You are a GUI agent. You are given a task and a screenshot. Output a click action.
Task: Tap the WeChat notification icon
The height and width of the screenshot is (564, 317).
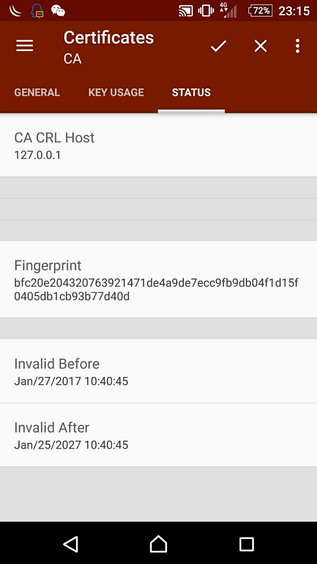pos(58,11)
